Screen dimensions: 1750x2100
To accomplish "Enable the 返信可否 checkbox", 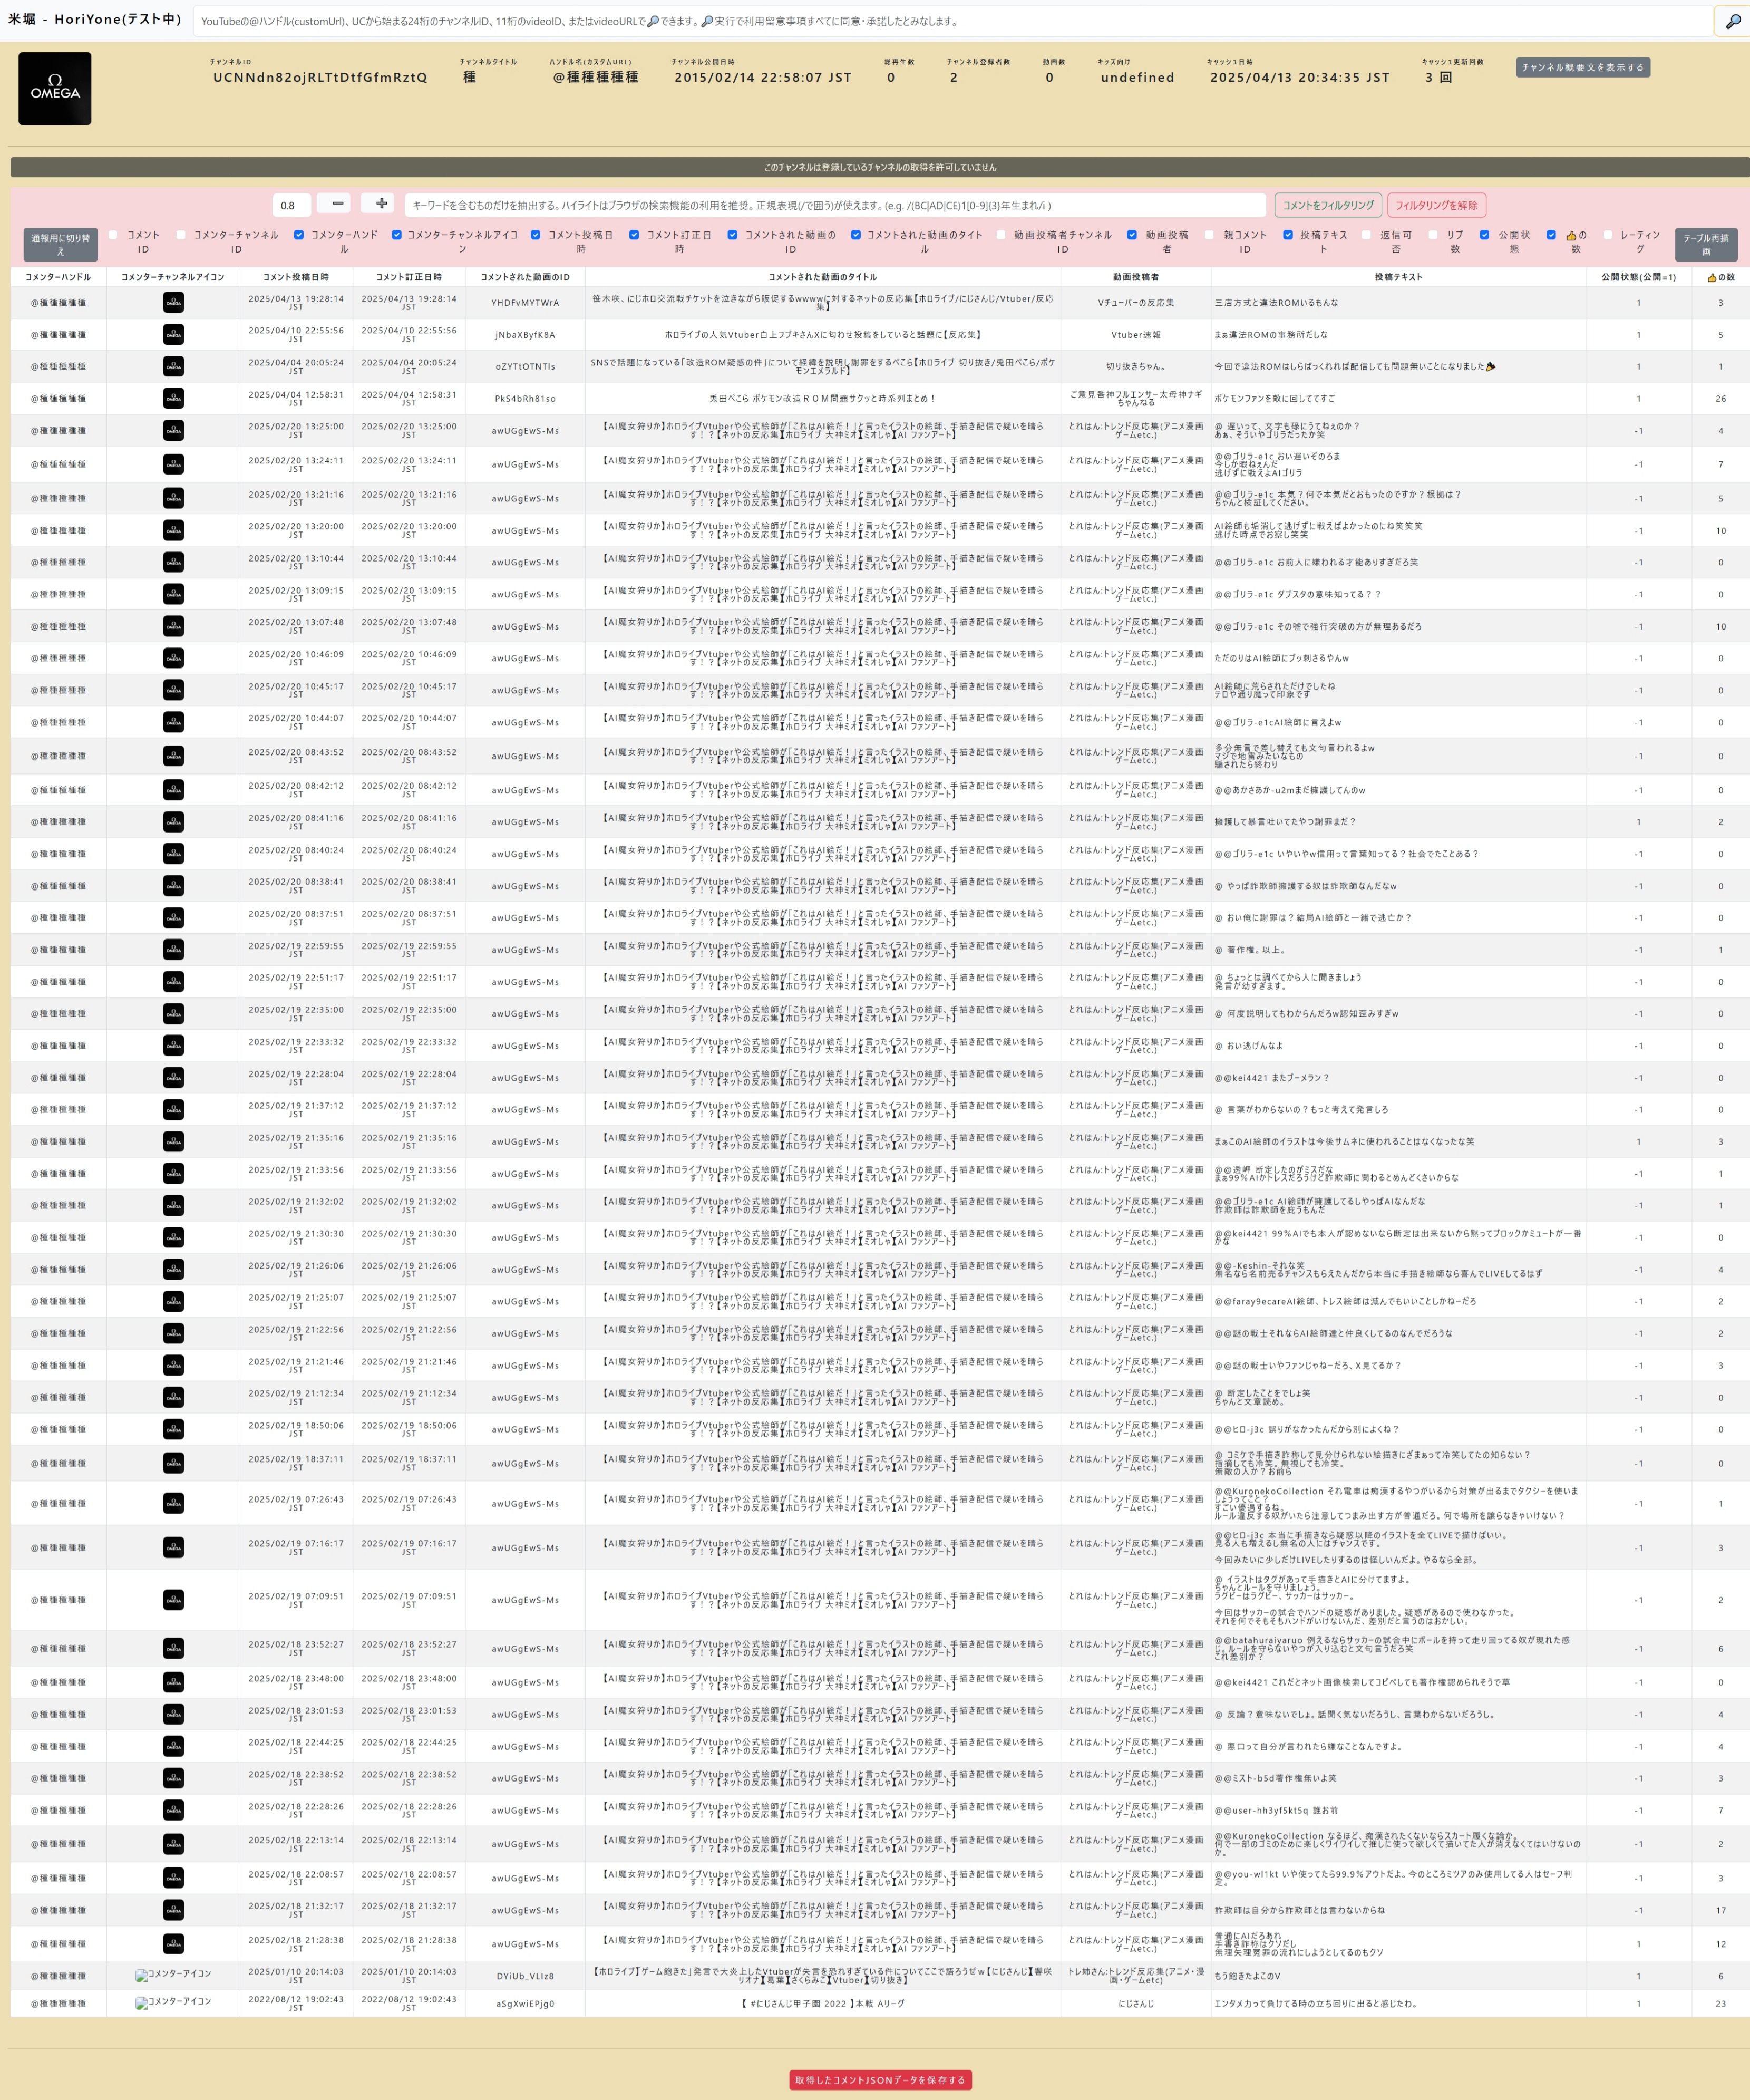I will 1366,235.
